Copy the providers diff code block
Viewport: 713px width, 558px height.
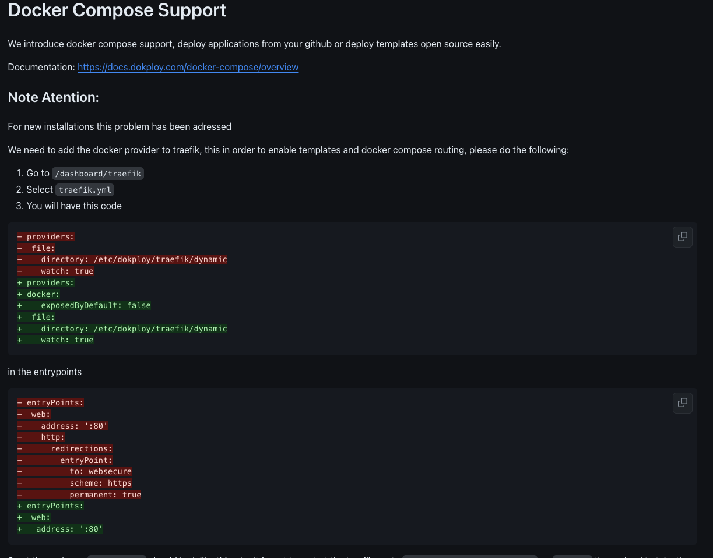pos(683,237)
